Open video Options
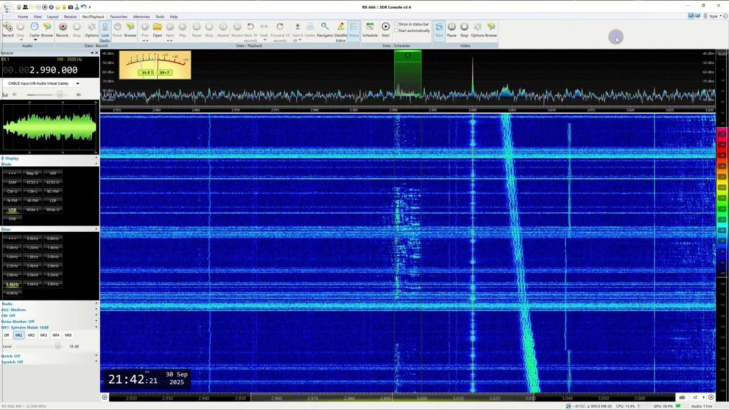Viewport: 729px width, 410px height. [477, 30]
